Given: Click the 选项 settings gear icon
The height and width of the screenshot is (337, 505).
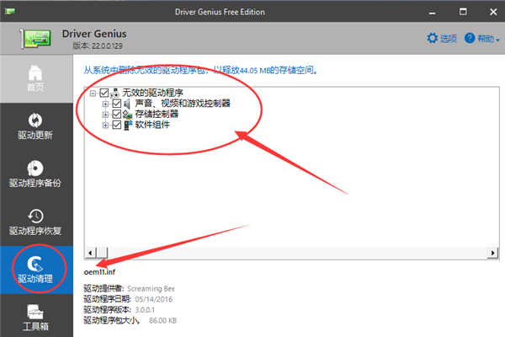Looking at the screenshot, I should point(433,38).
